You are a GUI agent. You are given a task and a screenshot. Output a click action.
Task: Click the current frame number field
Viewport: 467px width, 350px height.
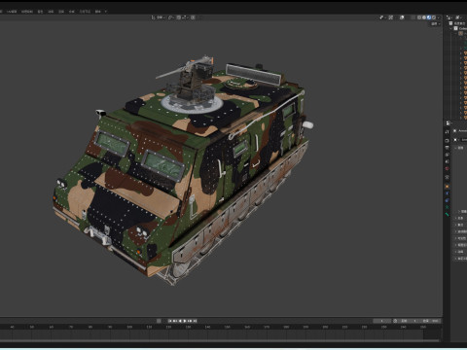382,321
